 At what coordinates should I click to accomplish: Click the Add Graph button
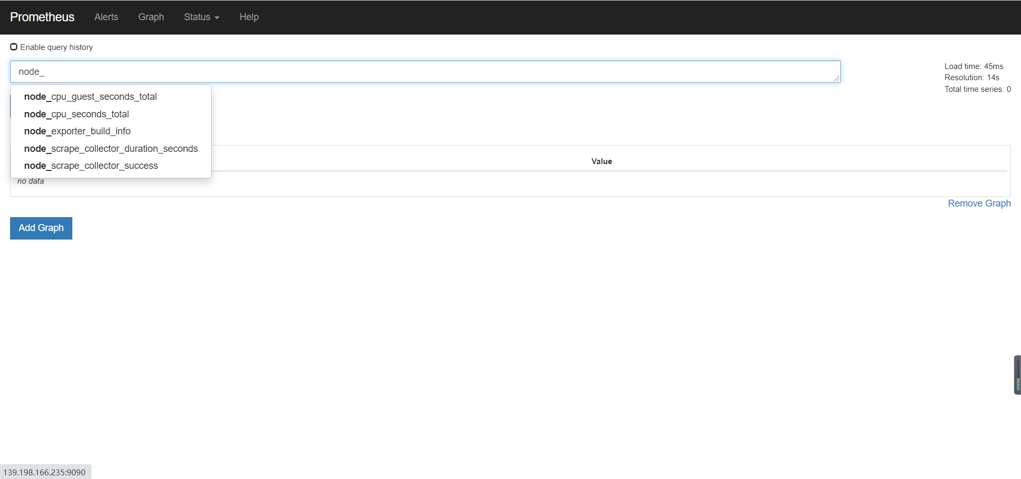pyautogui.click(x=41, y=228)
